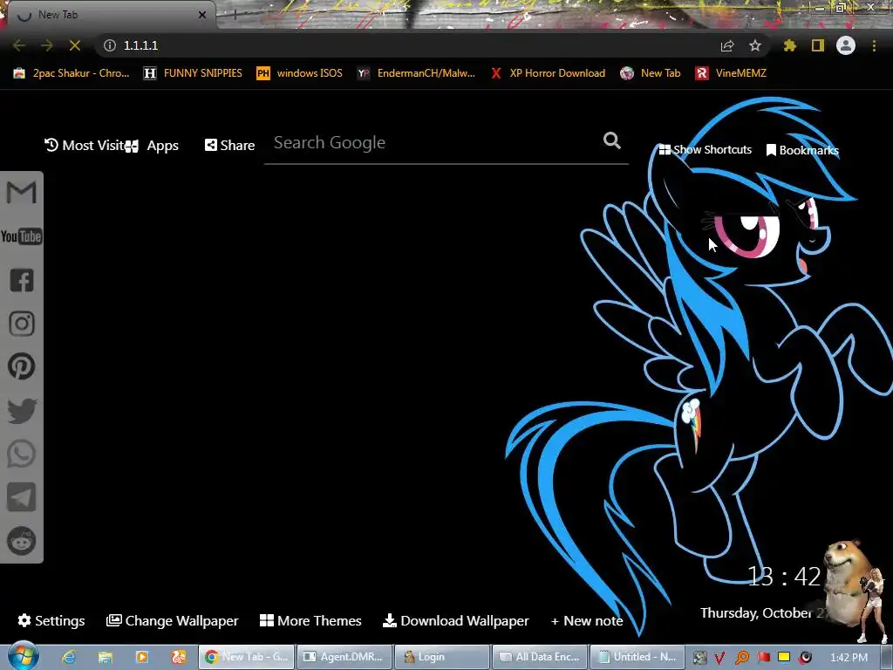The image size is (893, 670).
Task: Open VineMEMZ bookmark
Action: click(731, 73)
